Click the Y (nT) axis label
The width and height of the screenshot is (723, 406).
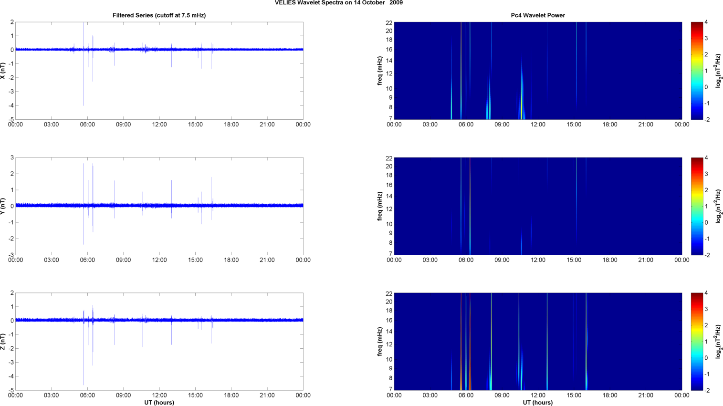coord(3,206)
